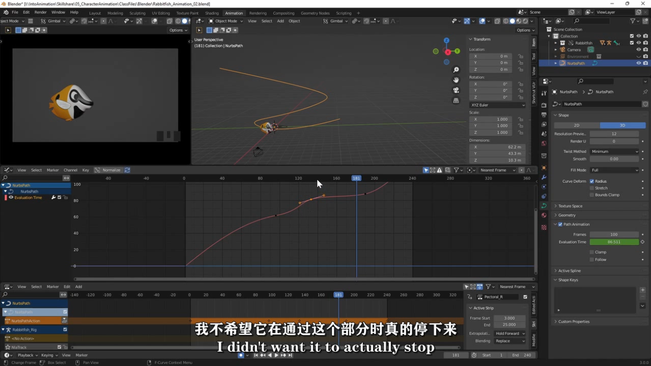The width and height of the screenshot is (651, 366).
Task: Click the viewport zoom magnifier icon
Action: coord(456,70)
